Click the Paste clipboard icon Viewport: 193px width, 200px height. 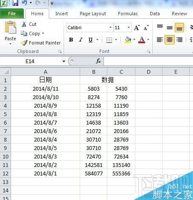click(11, 28)
